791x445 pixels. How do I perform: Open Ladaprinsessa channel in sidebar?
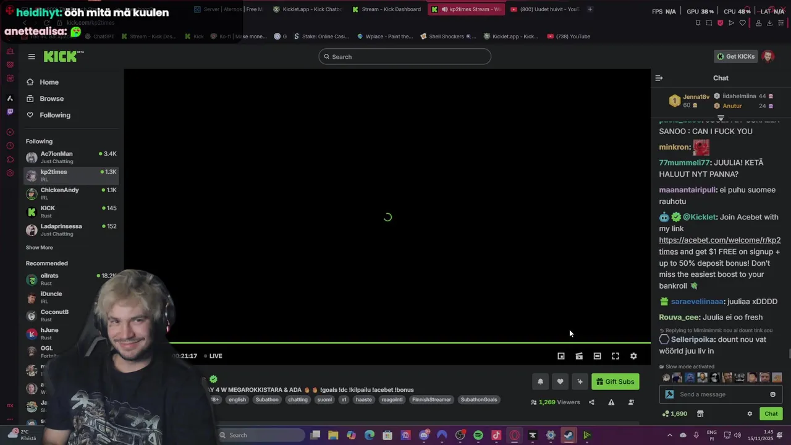[x=71, y=229]
